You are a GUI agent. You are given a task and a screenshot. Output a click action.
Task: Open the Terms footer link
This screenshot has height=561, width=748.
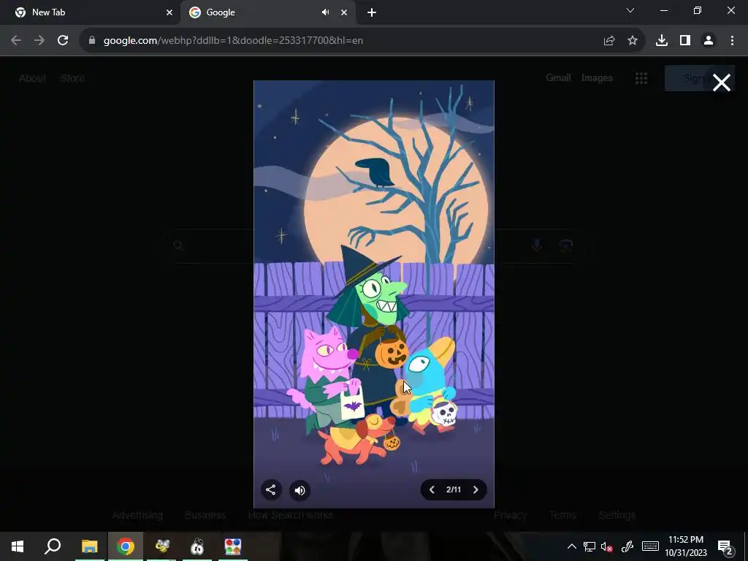[x=563, y=515]
